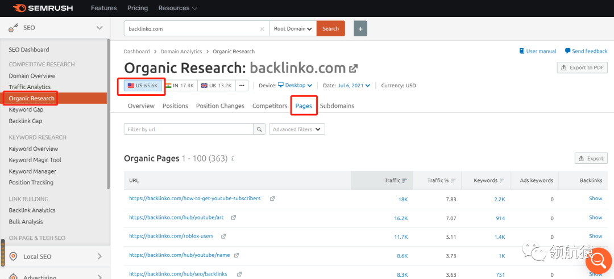
Task: Switch to the Positions tab
Action: [175, 106]
